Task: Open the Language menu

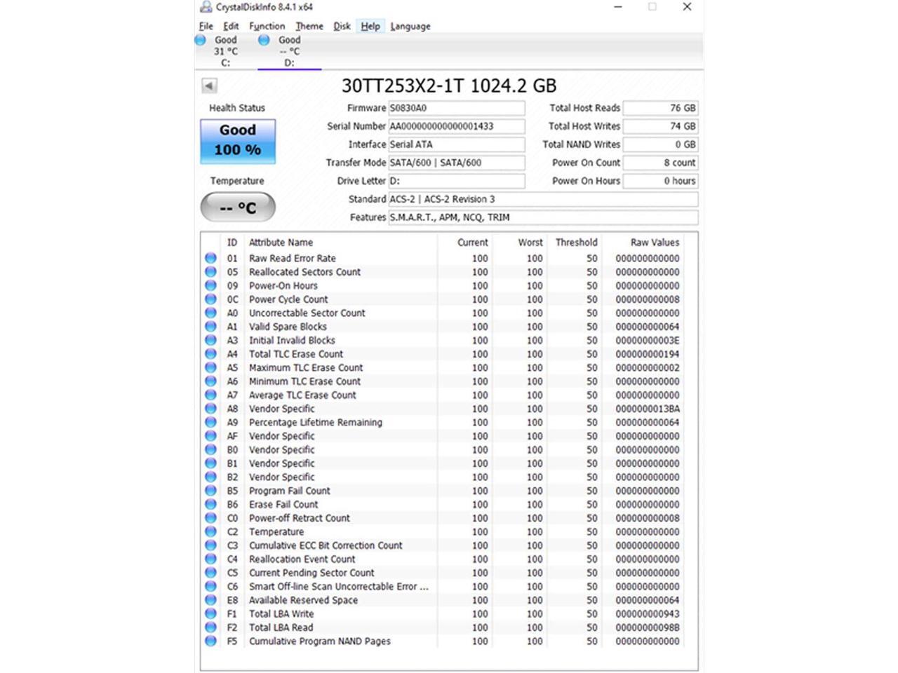Action: (410, 26)
